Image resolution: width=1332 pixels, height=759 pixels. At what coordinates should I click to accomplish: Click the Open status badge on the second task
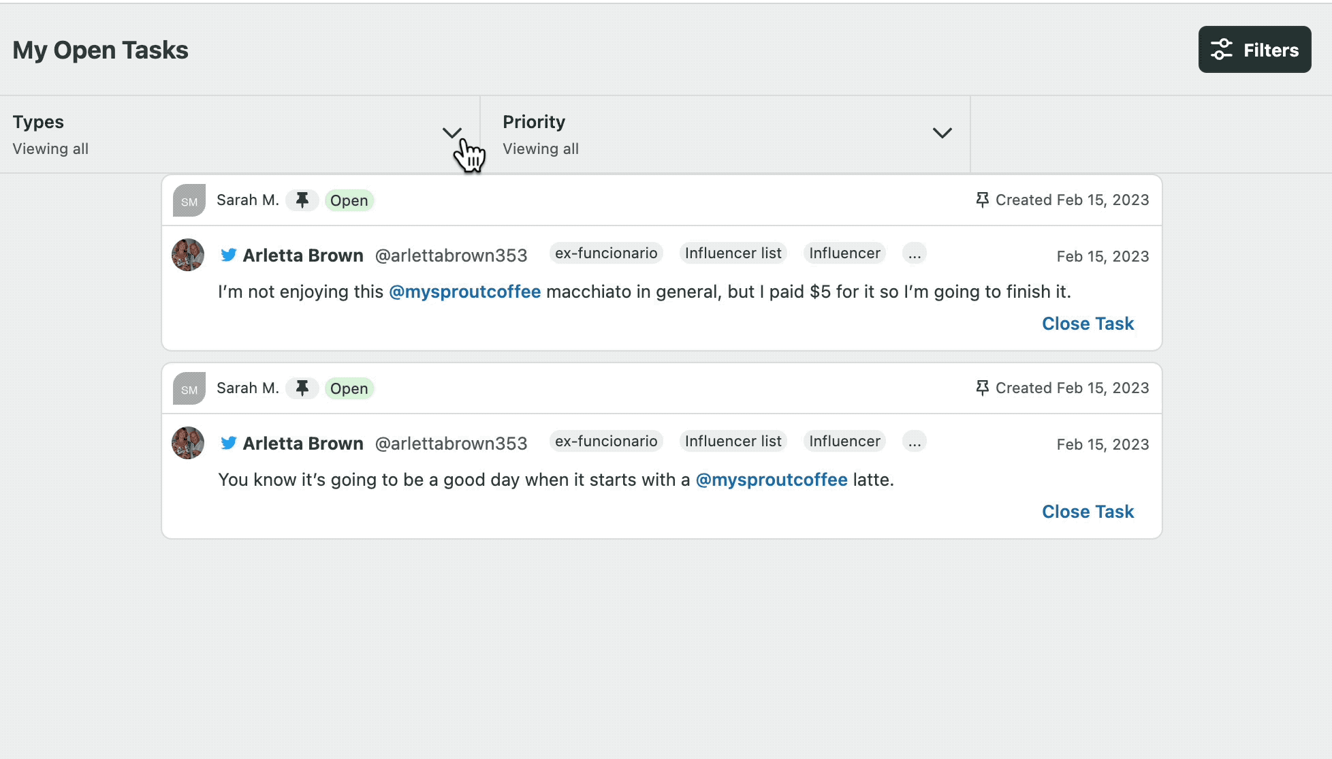[x=349, y=388]
